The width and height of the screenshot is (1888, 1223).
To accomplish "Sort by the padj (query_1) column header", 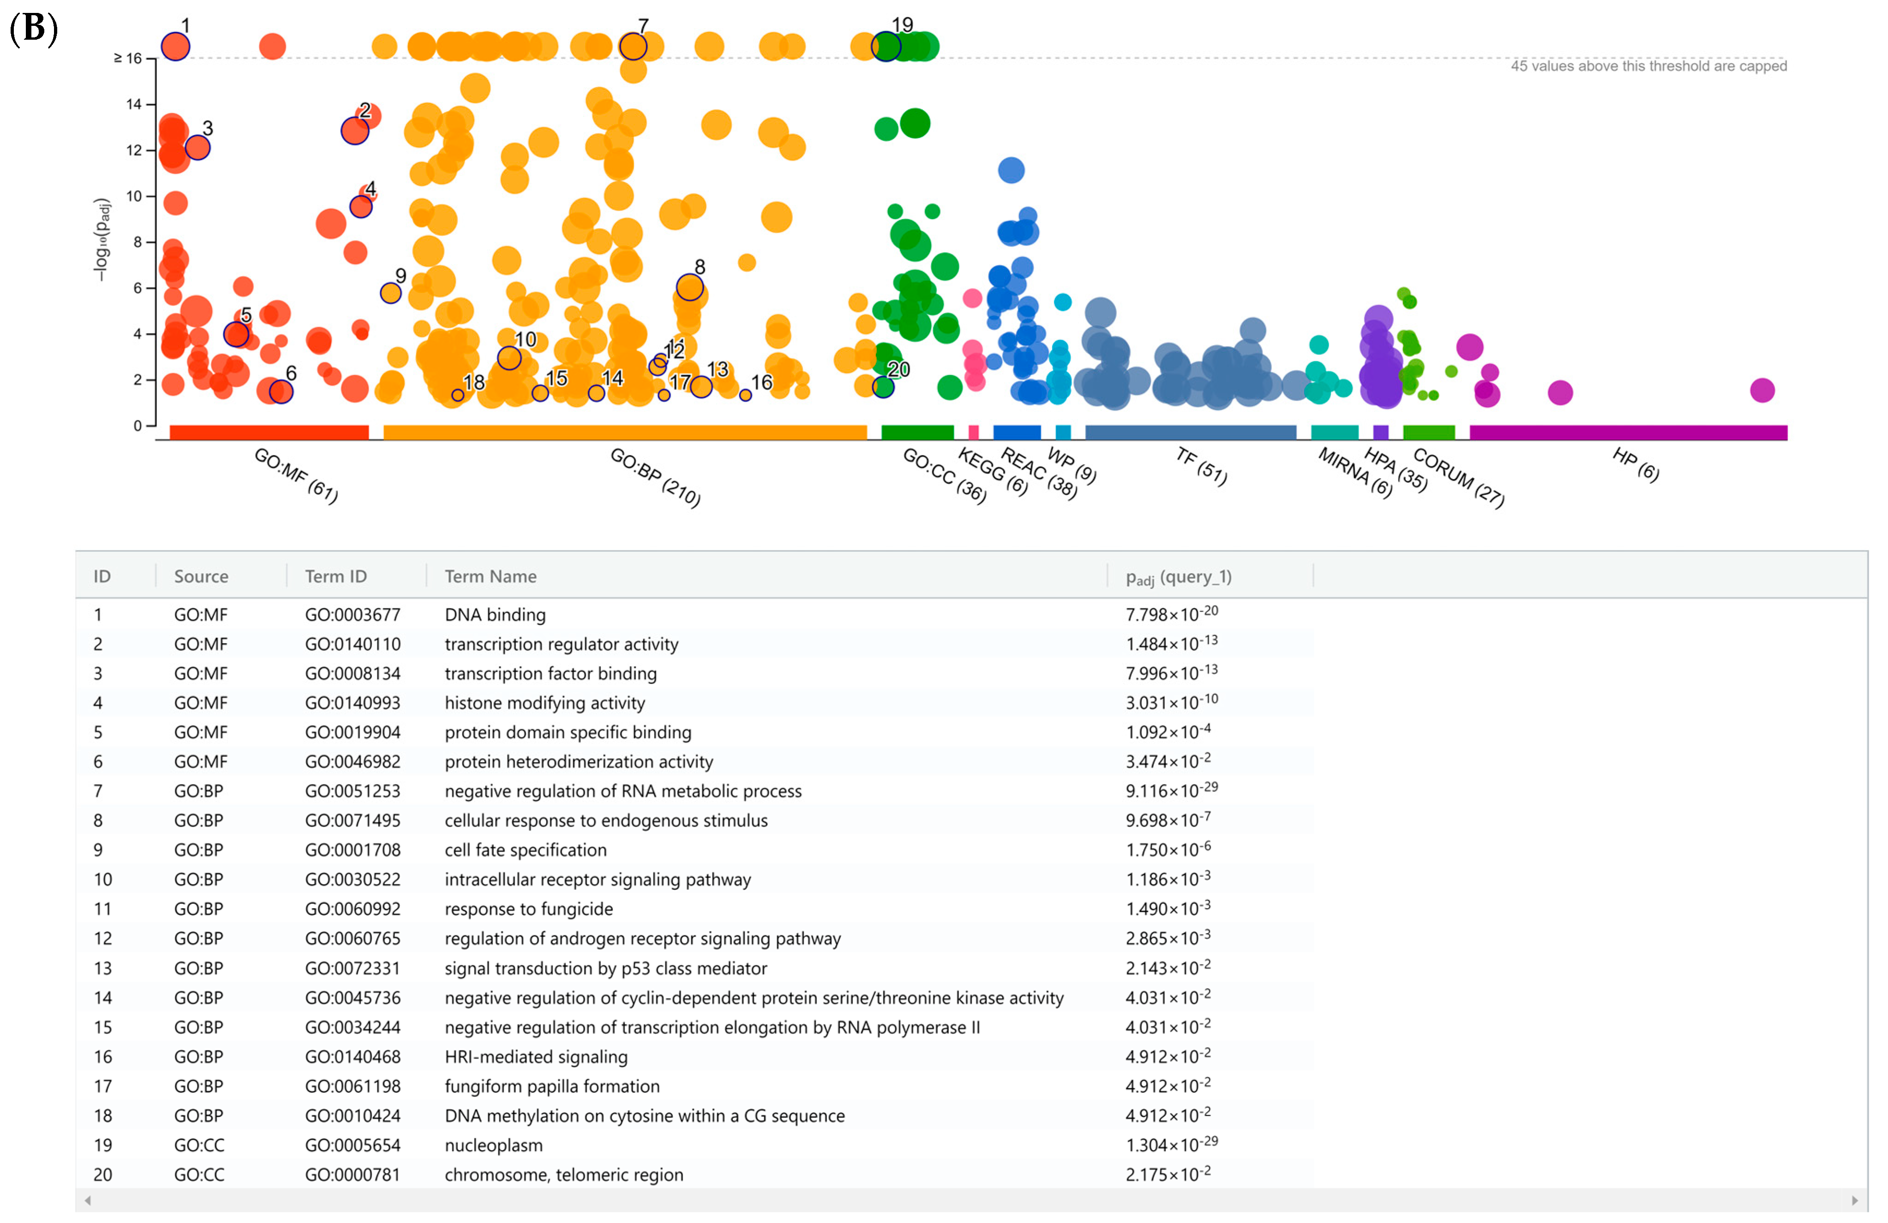I will [x=1178, y=577].
